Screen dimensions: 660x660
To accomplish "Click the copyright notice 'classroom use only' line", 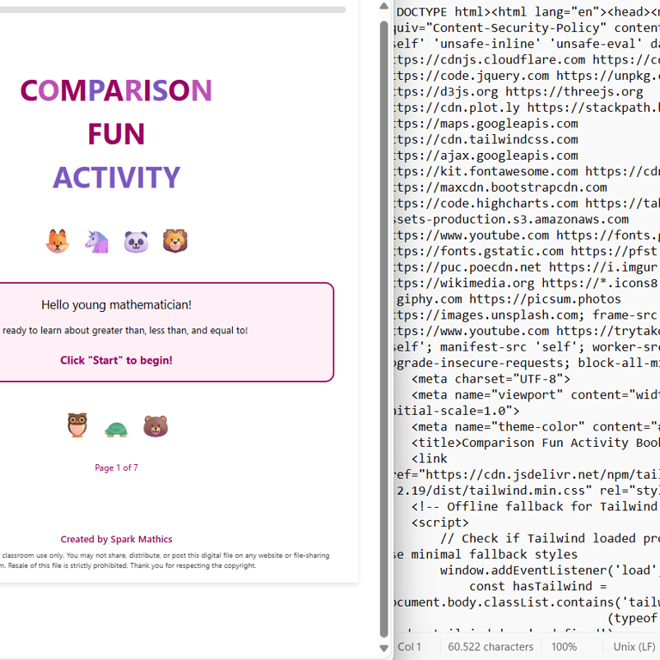I will click(165, 555).
